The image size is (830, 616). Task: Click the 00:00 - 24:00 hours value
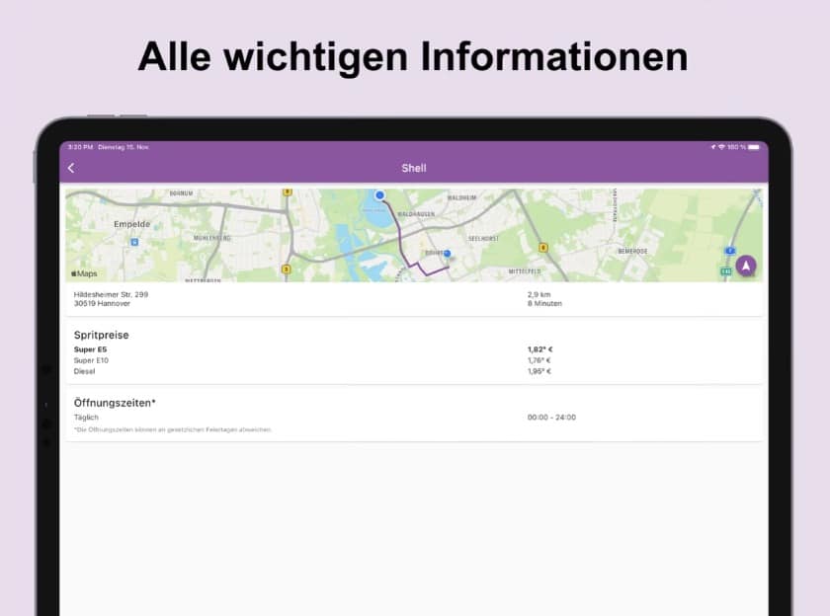click(551, 418)
